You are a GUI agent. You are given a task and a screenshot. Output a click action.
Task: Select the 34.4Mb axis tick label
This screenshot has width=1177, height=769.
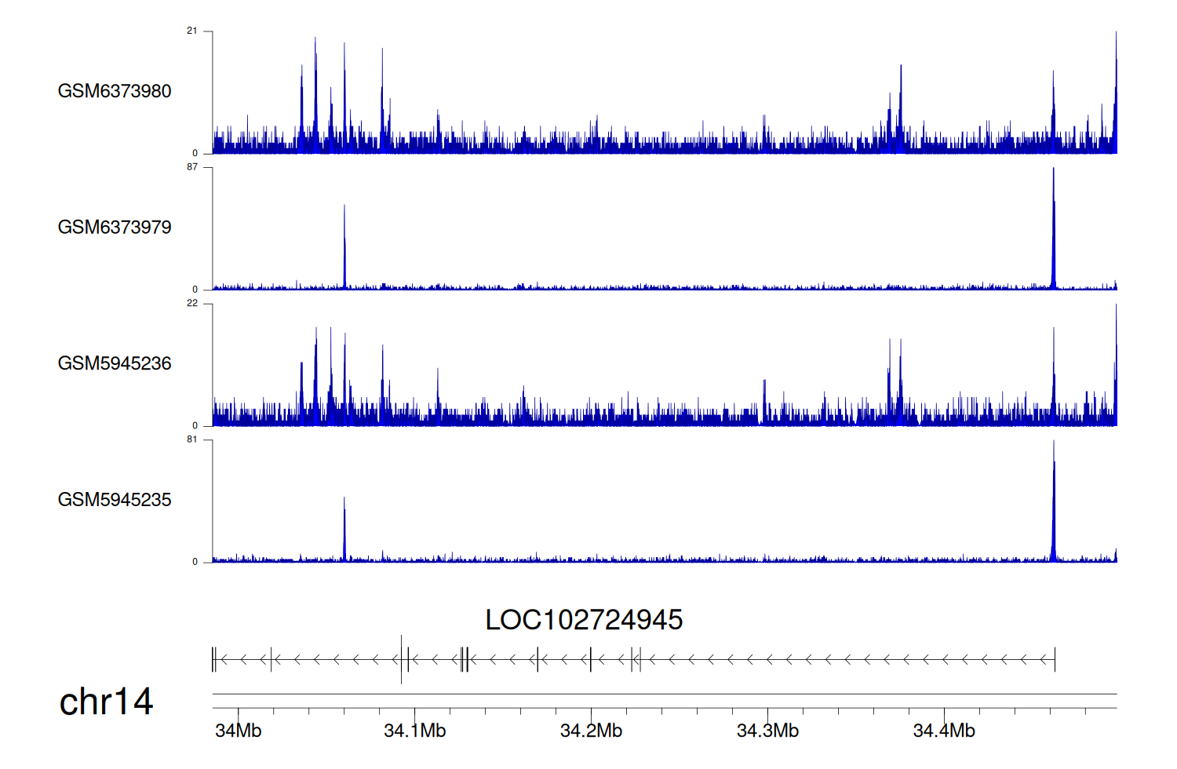tap(944, 731)
